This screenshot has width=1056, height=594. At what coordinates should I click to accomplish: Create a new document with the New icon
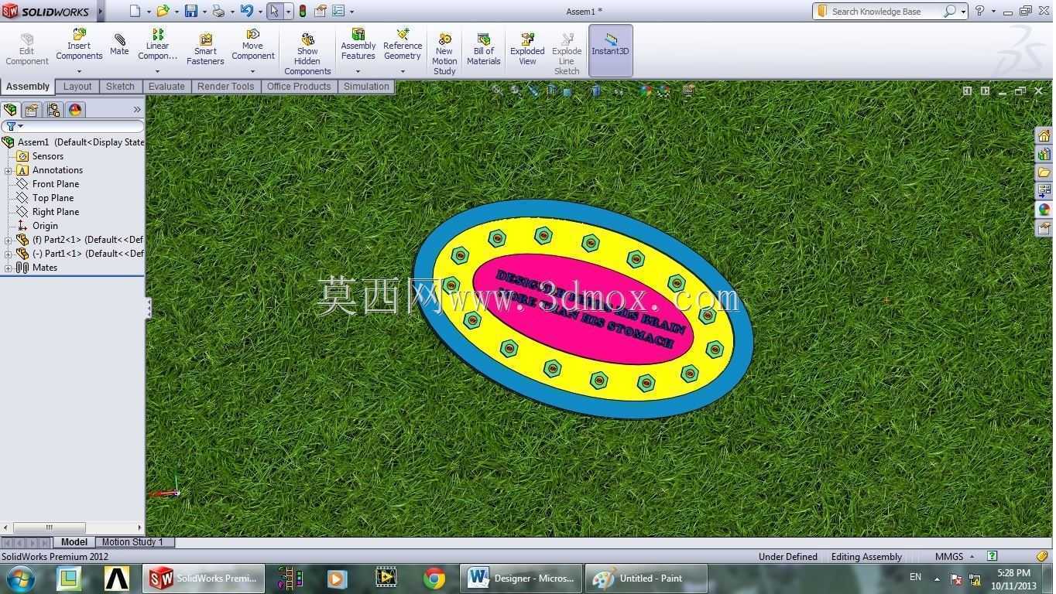(135, 11)
